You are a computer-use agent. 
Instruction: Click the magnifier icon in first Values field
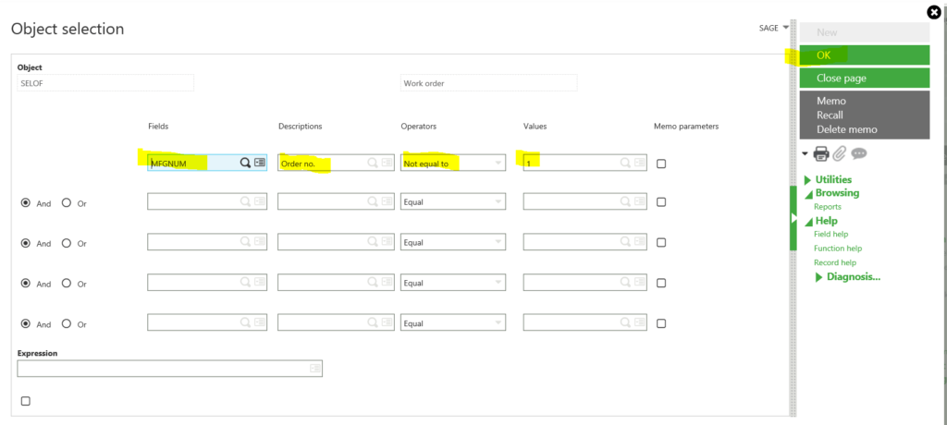(x=625, y=163)
